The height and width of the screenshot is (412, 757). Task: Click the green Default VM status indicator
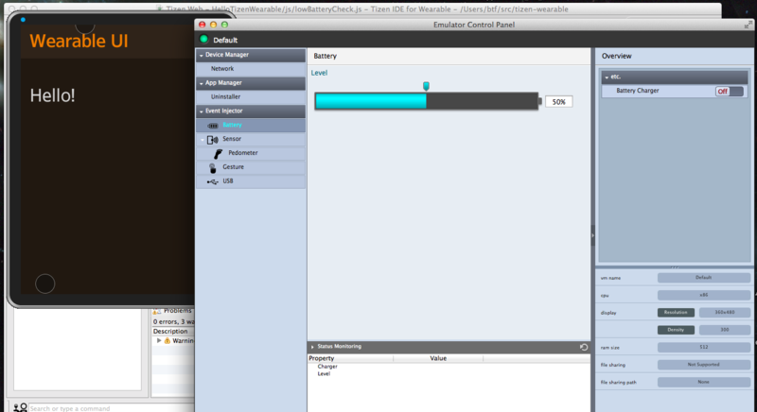pyautogui.click(x=203, y=39)
